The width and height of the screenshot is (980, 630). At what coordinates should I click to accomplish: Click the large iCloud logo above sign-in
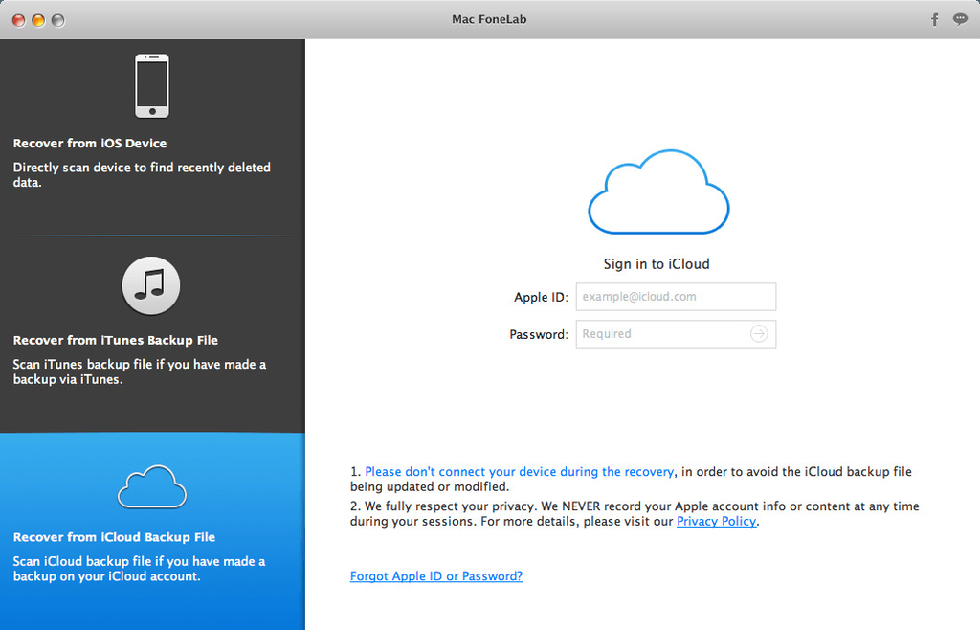658,192
